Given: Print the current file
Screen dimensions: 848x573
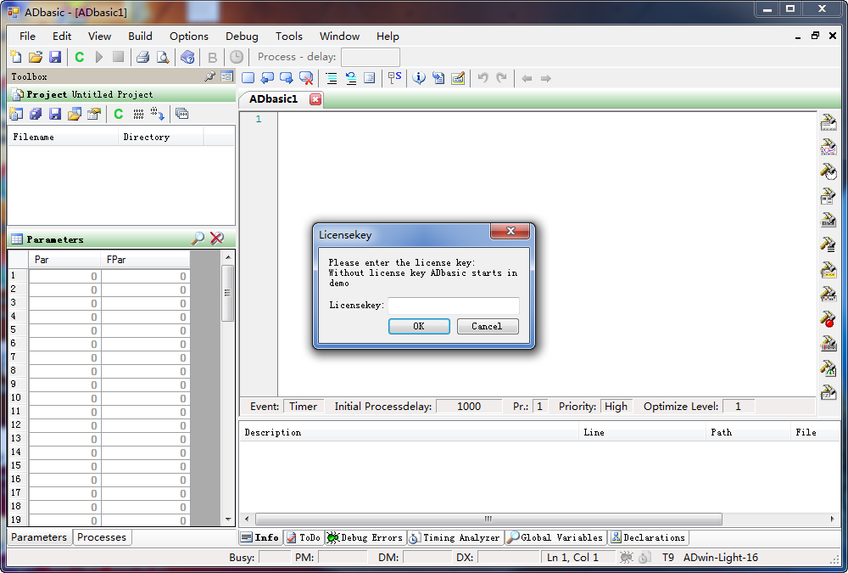Looking at the screenshot, I should point(142,57).
